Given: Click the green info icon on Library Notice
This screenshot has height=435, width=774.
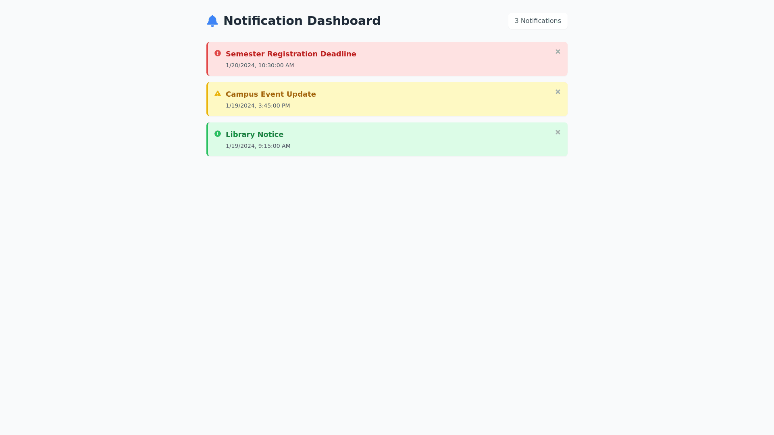Looking at the screenshot, I should pyautogui.click(x=218, y=134).
